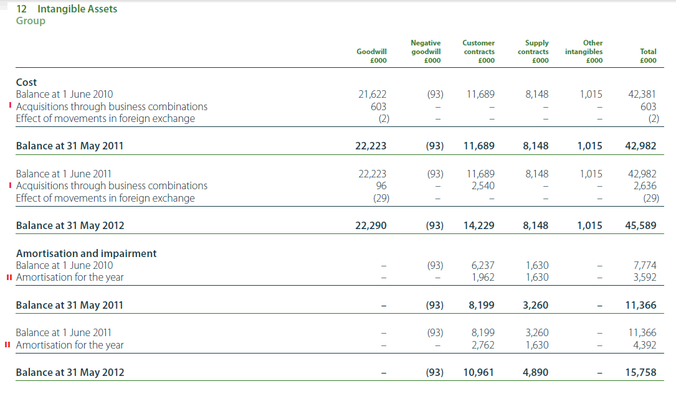Select the total amortisation charge 4,392
The image size is (676, 394).
point(645,345)
